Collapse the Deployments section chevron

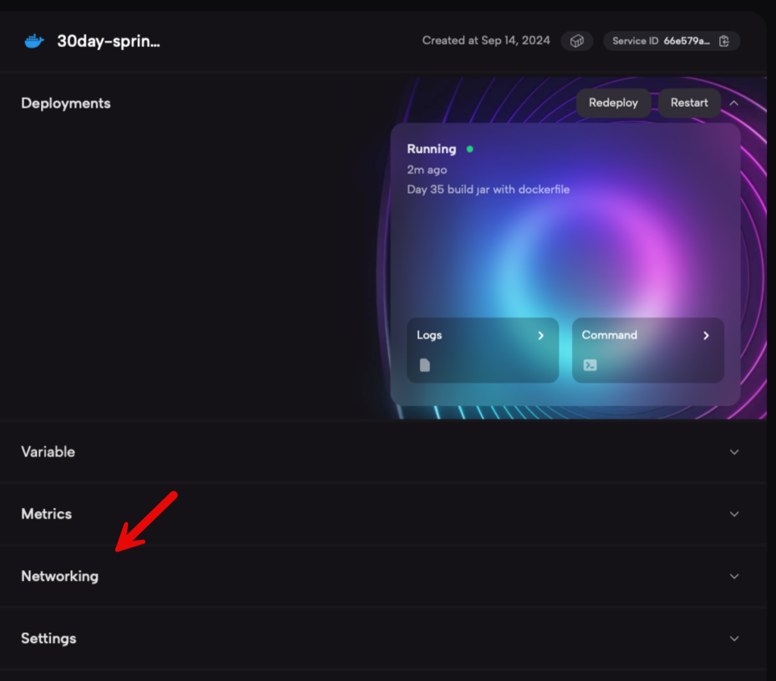point(734,103)
